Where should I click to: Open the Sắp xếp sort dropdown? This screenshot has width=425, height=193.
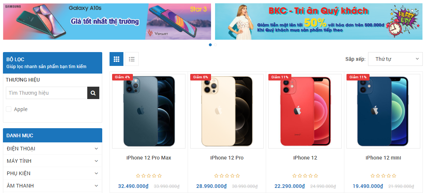395,59
